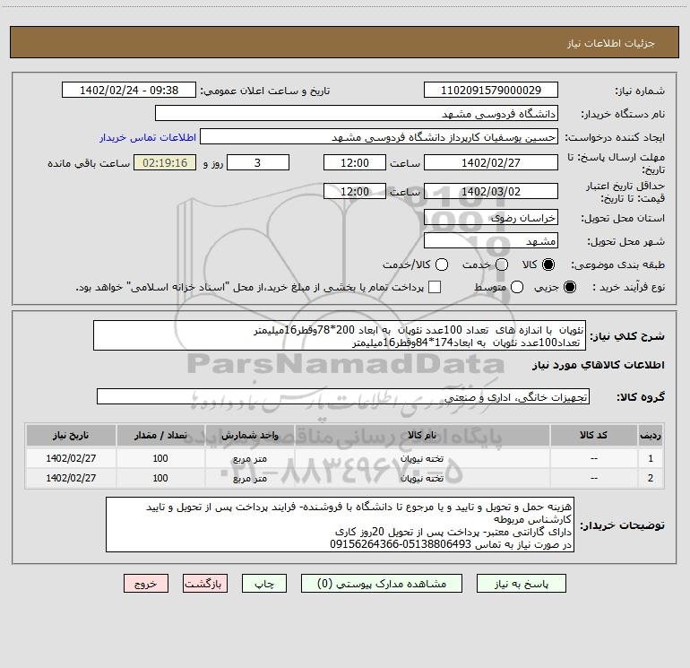This screenshot has height=668, width=690.
Task: Click the نام کالا column header
Action: pyautogui.click(x=421, y=435)
